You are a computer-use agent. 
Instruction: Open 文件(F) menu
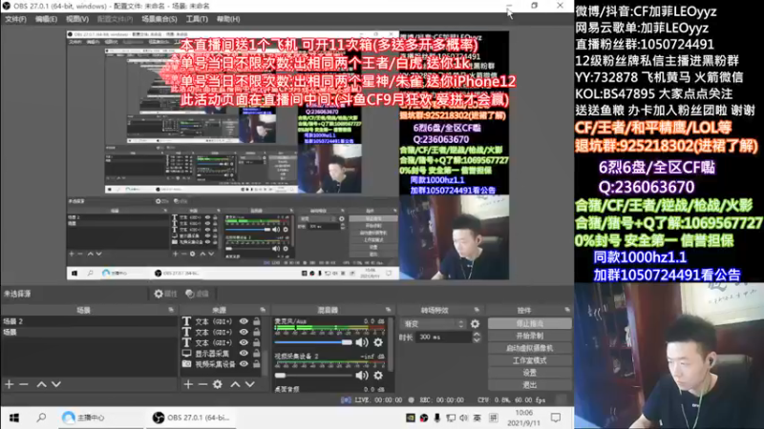click(x=15, y=19)
